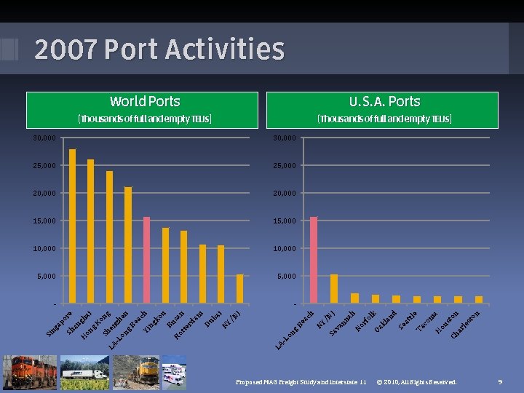
Task: Select the NY/NJ bar in World Ports chart
Action: pos(240,289)
